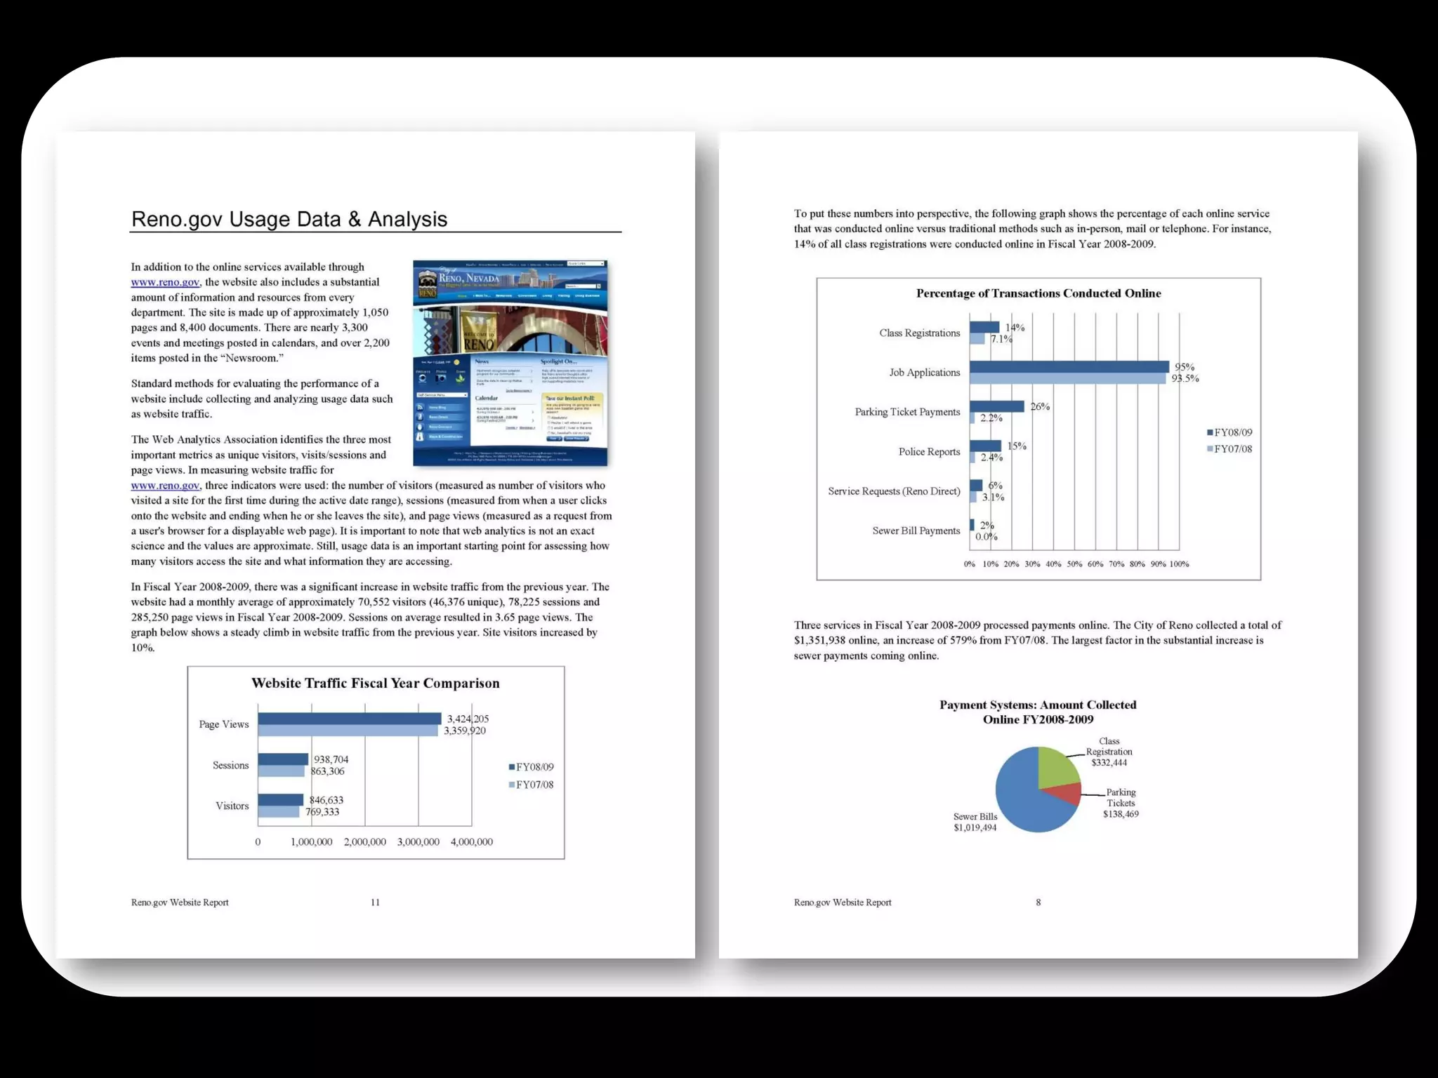This screenshot has width=1438, height=1078.
Task: Click the Webcams icon on the website
Action: click(423, 378)
